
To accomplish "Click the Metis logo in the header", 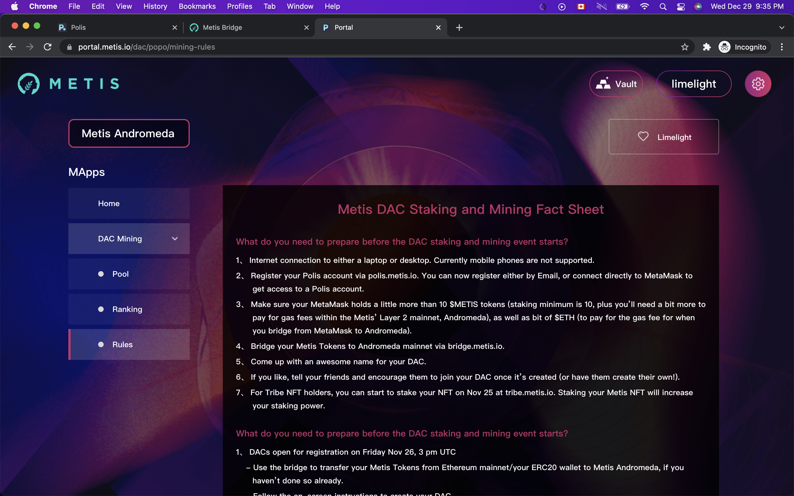I will [68, 84].
